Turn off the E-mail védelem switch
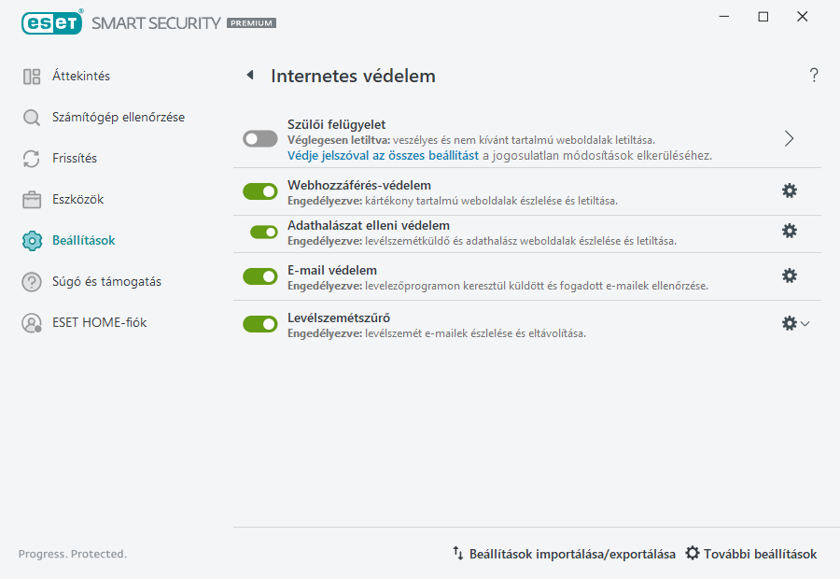Viewport: 840px width, 579px height. tap(260, 275)
